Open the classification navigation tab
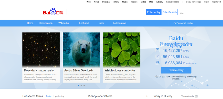The height and width of the screenshot is (99, 223). 46,23
